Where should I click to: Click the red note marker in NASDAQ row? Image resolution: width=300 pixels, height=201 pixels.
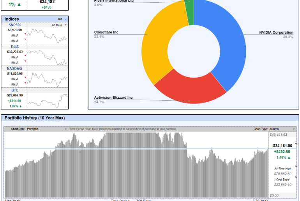[26, 78]
